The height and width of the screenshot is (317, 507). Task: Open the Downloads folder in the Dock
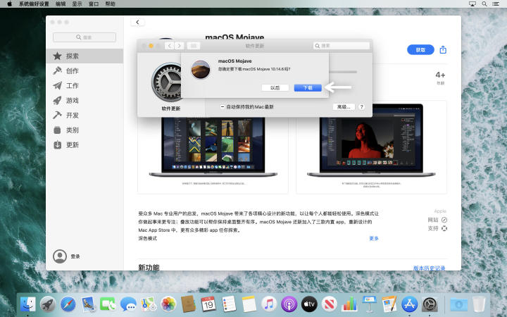pos(459,304)
